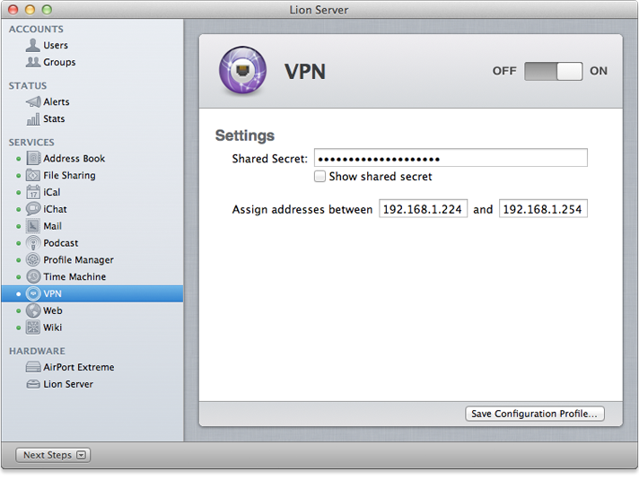Open File Sharing service settings
The height and width of the screenshot is (480, 639).
(x=69, y=176)
